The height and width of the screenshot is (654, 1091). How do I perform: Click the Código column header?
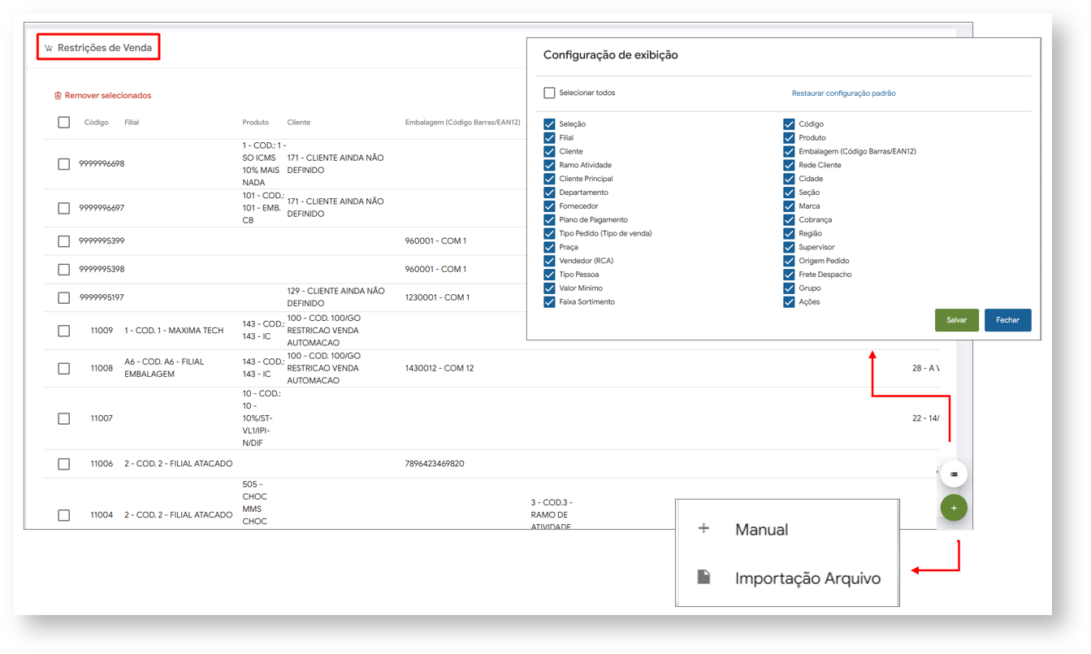(x=96, y=123)
